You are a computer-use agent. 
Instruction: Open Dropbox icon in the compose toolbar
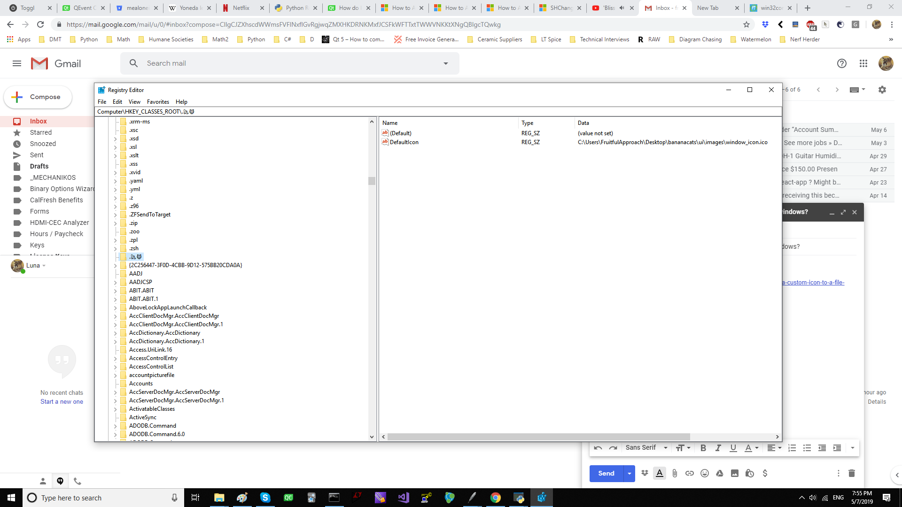pyautogui.click(x=645, y=473)
